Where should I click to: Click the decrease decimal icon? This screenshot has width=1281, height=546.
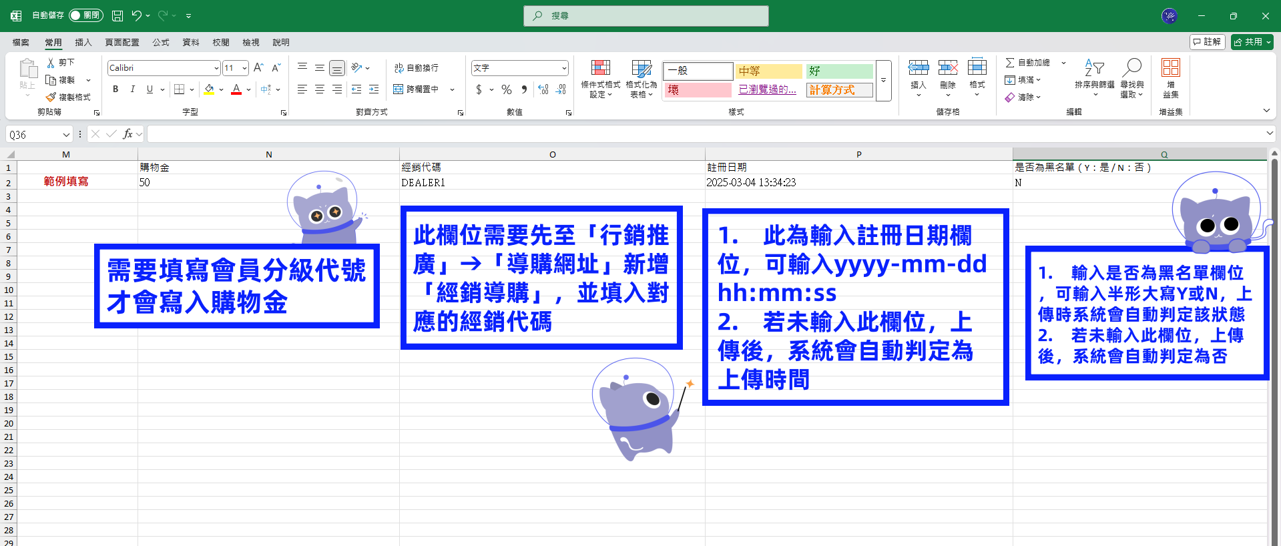[561, 89]
